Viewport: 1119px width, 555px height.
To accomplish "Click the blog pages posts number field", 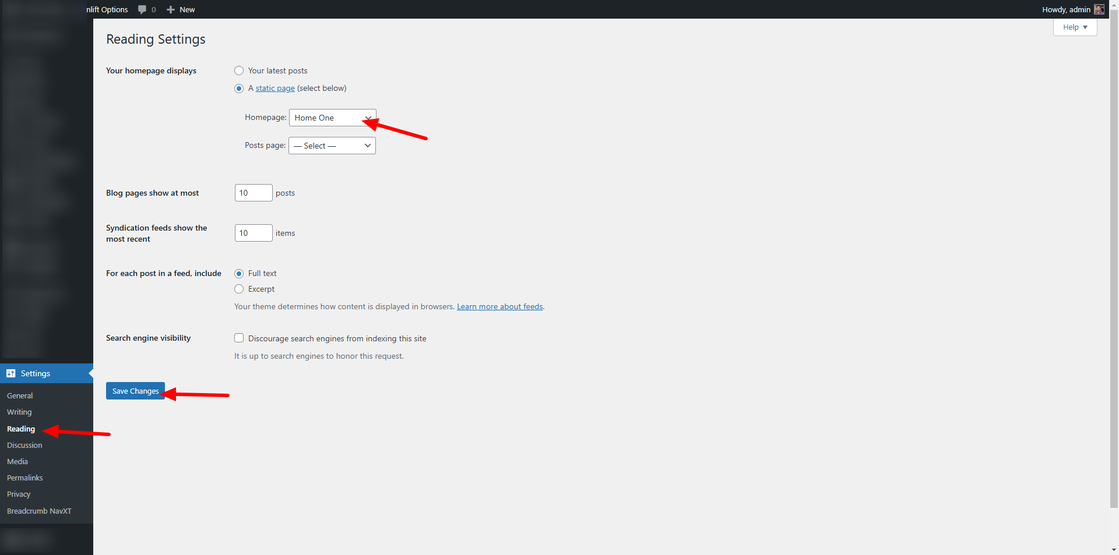I will (253, 193).
